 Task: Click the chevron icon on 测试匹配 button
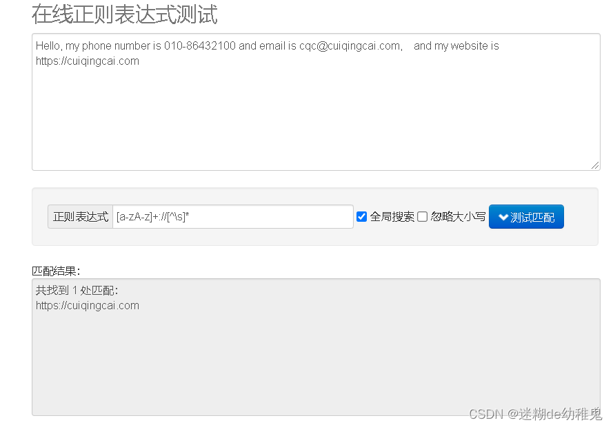503,217
